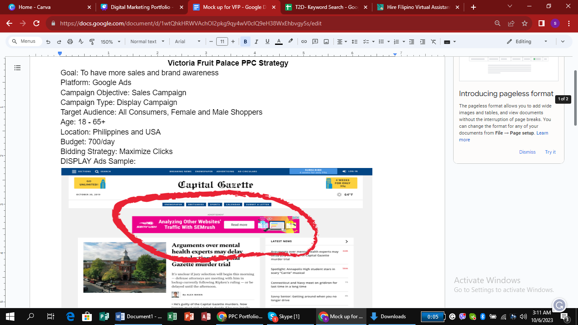Close the Home - Canva tab
The width and height of the screenshot is (578, 325).
pyautogui.click(x=89, y=7)
